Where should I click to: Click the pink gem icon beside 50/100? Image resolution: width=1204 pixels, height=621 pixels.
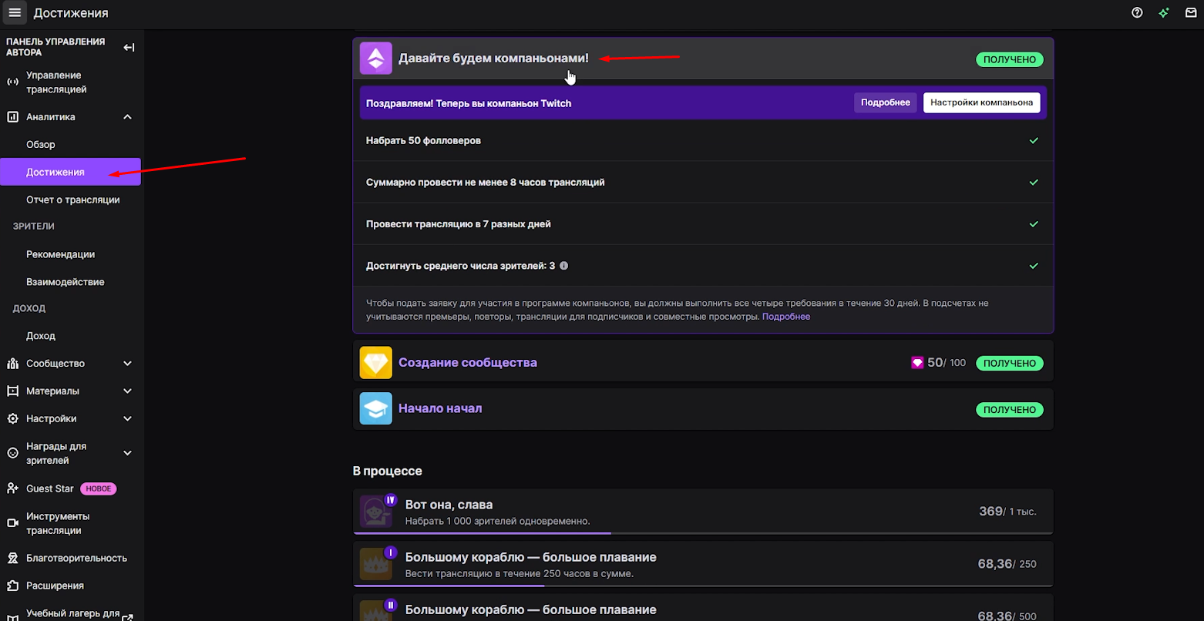(917, 363)
